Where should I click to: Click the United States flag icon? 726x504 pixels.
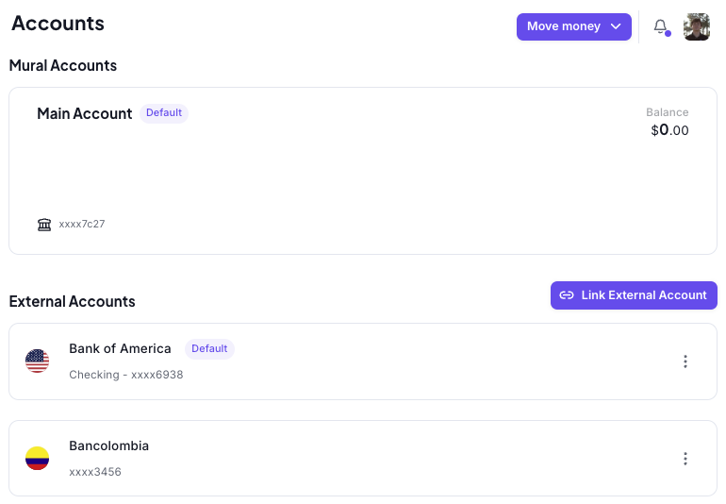[37, 361]
